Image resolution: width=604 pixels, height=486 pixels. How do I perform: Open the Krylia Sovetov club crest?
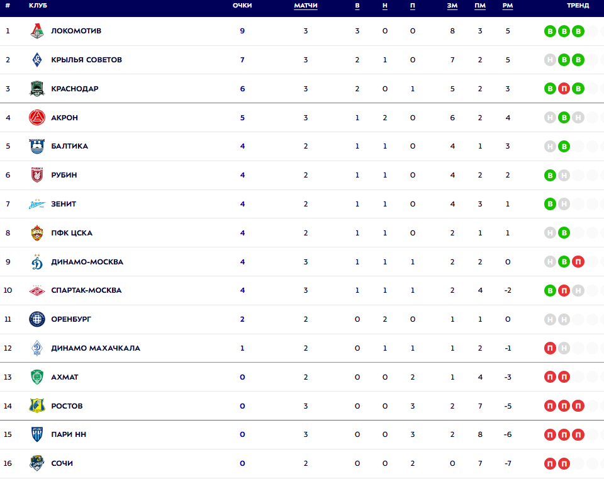(37, 60)
